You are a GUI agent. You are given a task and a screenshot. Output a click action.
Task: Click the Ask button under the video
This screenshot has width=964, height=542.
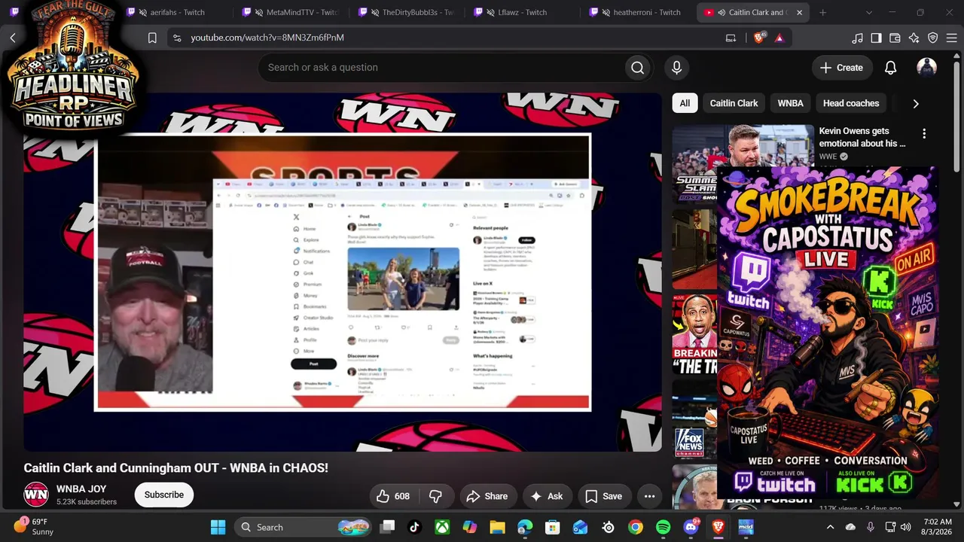[547, 496]
